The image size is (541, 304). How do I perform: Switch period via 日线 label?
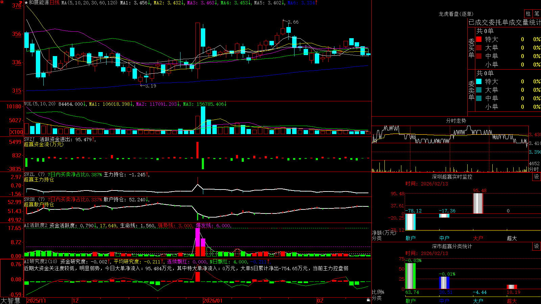pos(54,3)
